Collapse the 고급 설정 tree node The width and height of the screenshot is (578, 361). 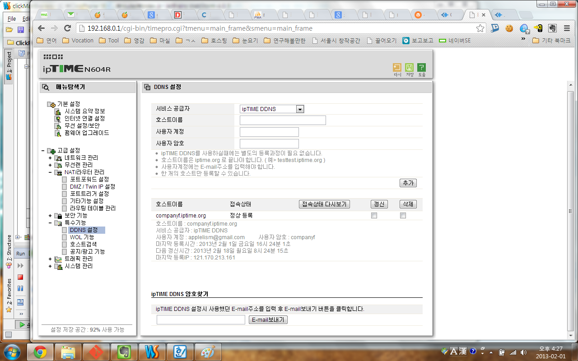[x=43, y=151]
